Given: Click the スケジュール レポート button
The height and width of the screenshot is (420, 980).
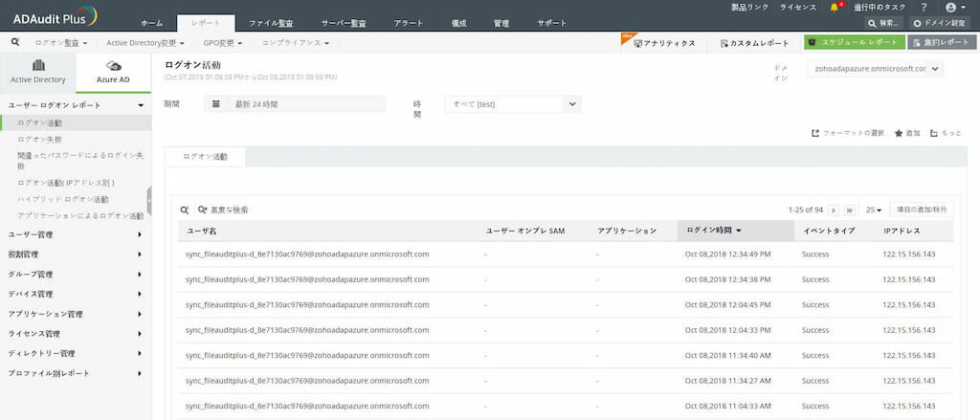Looking at the screenshot, I should [x=855, y=42].
